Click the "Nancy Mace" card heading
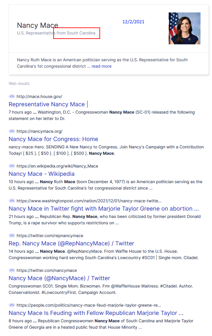The image size is (212, 336). click(38, 26)
